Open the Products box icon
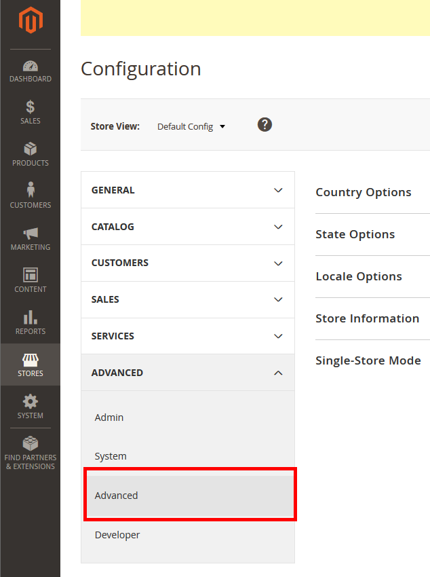This screenshot has width=430, height=577. [30, 149]
